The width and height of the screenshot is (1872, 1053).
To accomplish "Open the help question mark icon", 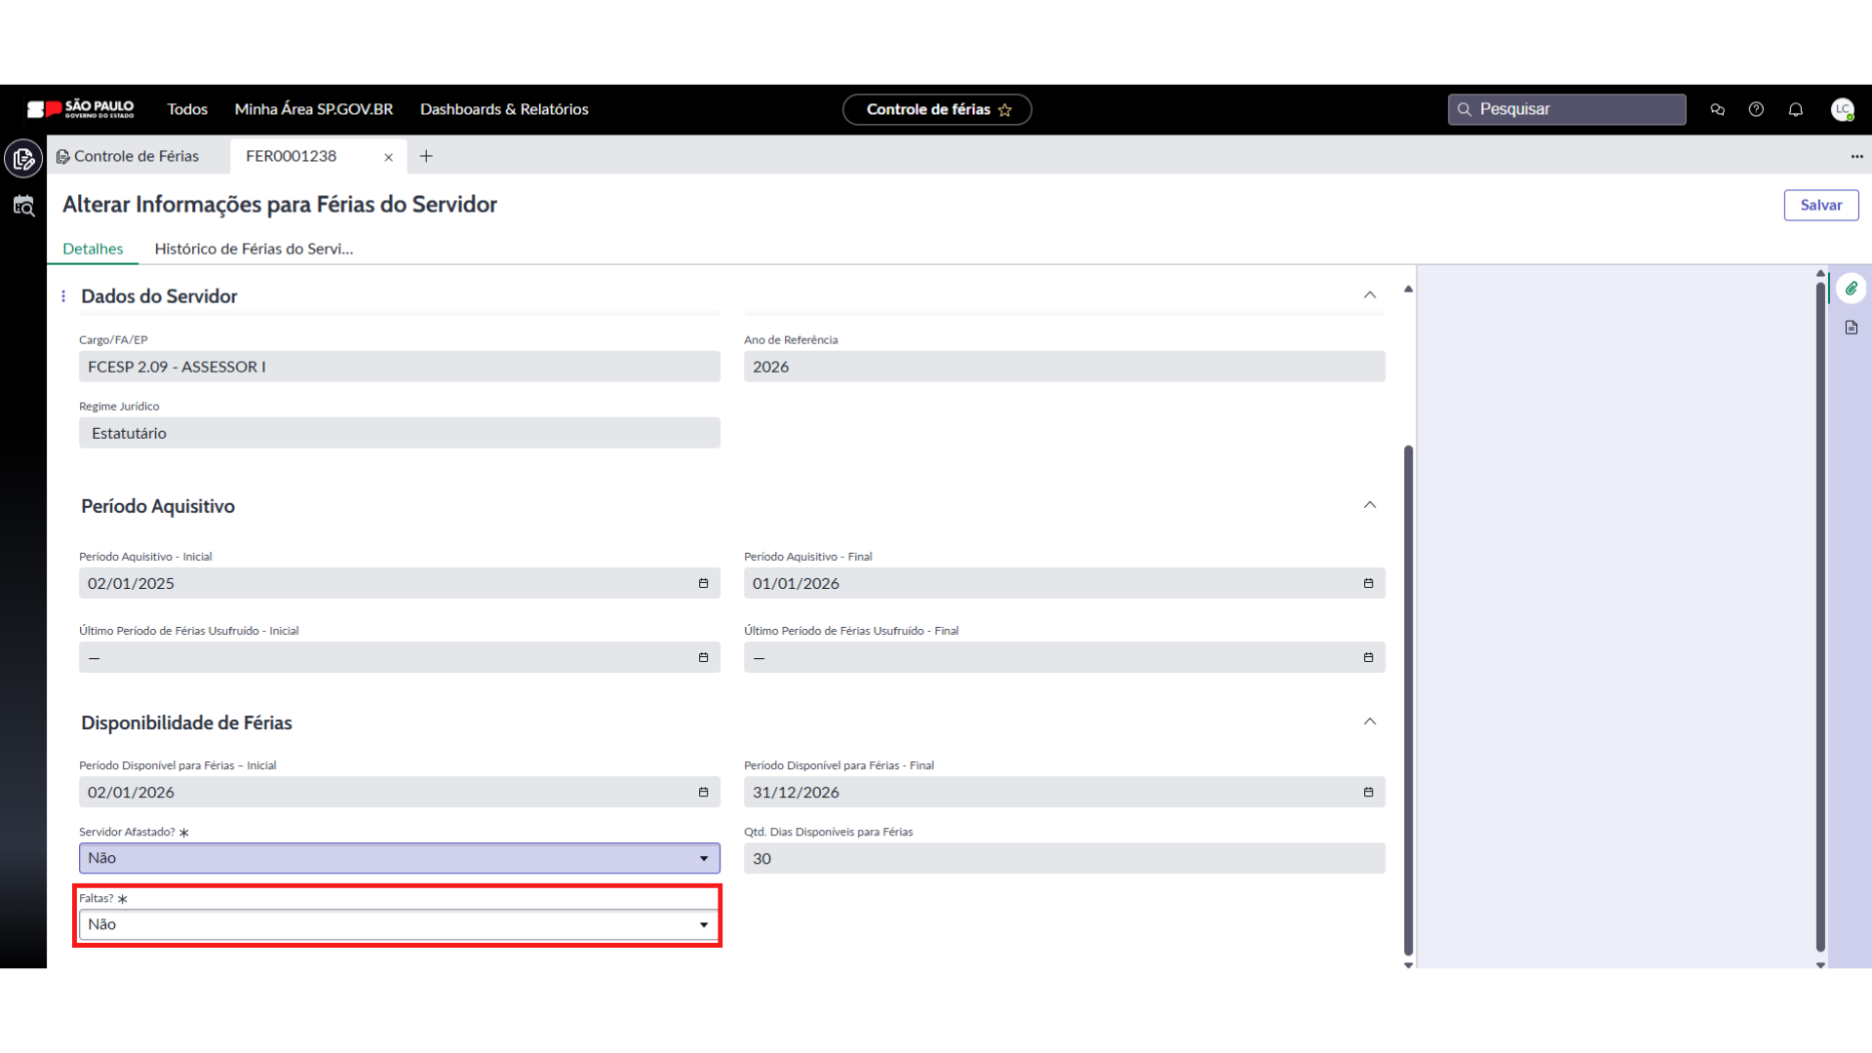I will (x=1756, y=109).
